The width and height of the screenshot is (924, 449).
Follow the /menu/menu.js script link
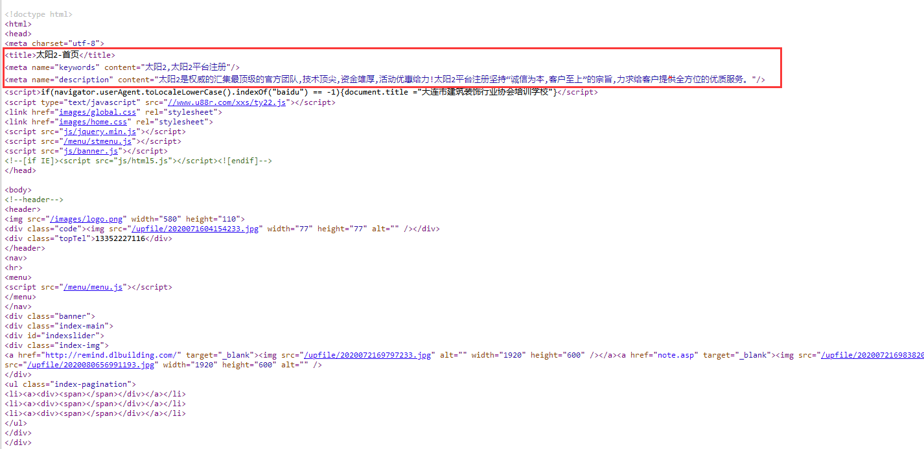click(93, 287)
